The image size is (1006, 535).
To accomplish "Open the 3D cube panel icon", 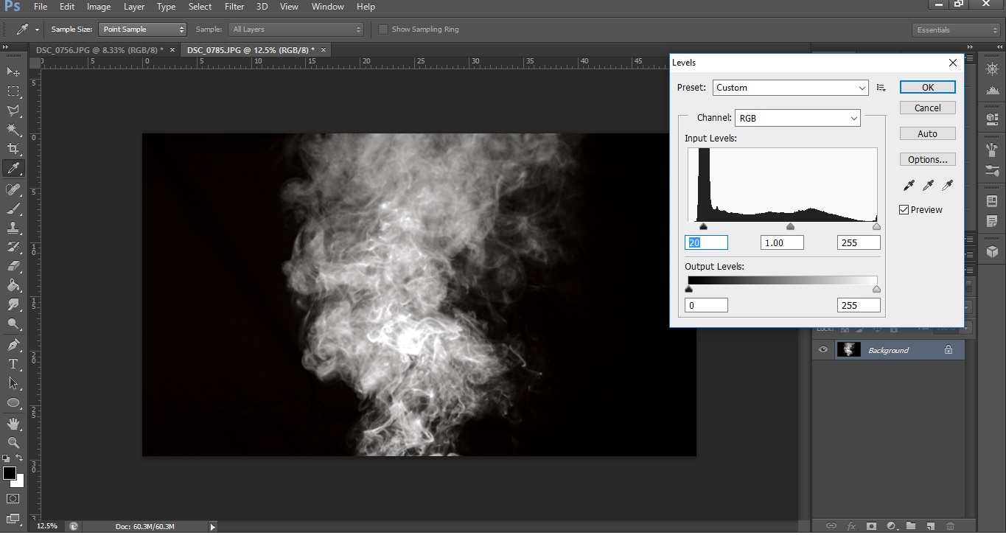I will 992,251.
